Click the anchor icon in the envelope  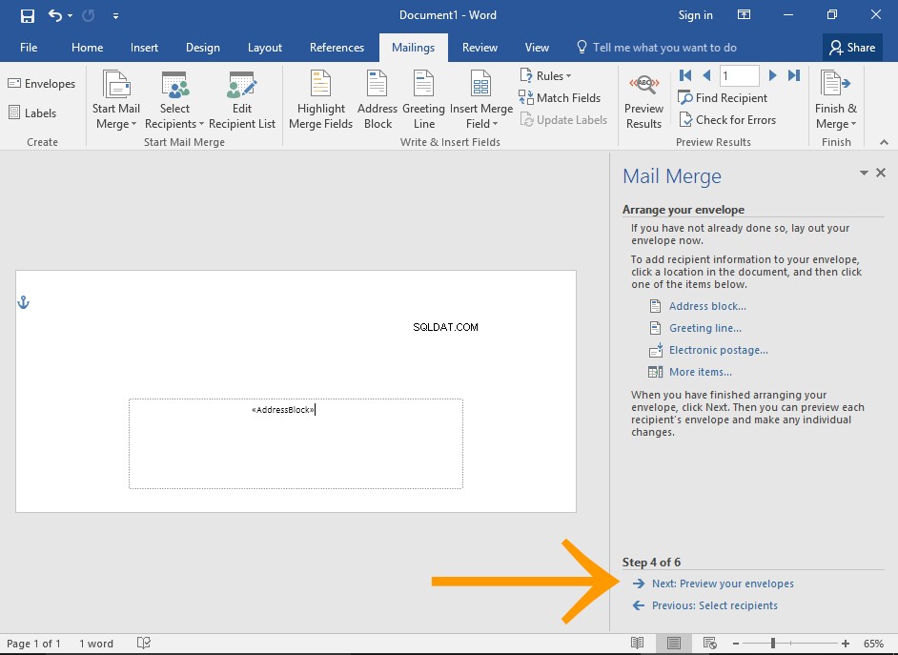(x=23, y=302)
